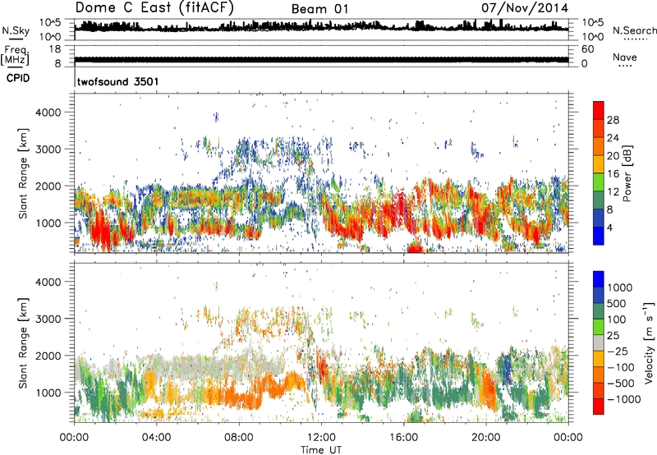Click the 'Beam 01' label
The height and width of the screenshot is (455, 657).
pos(319,9)
